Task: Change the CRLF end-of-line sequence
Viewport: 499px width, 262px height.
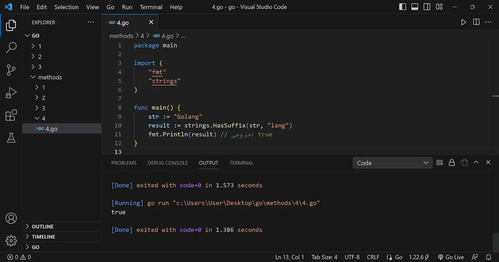Action: pos(373,257)
